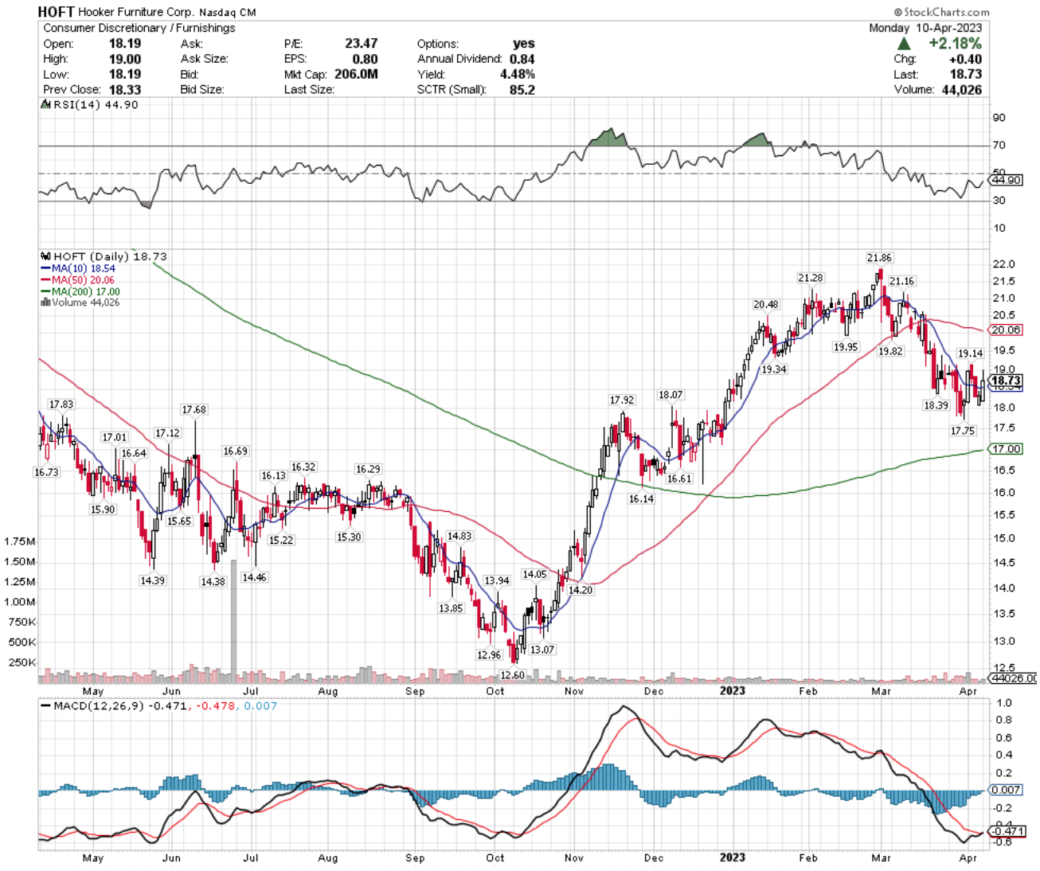The height and width of the screenshot is (871, 1040).
Task: Click the Mkt Cap value 206.0M
Action: point(356,74)
